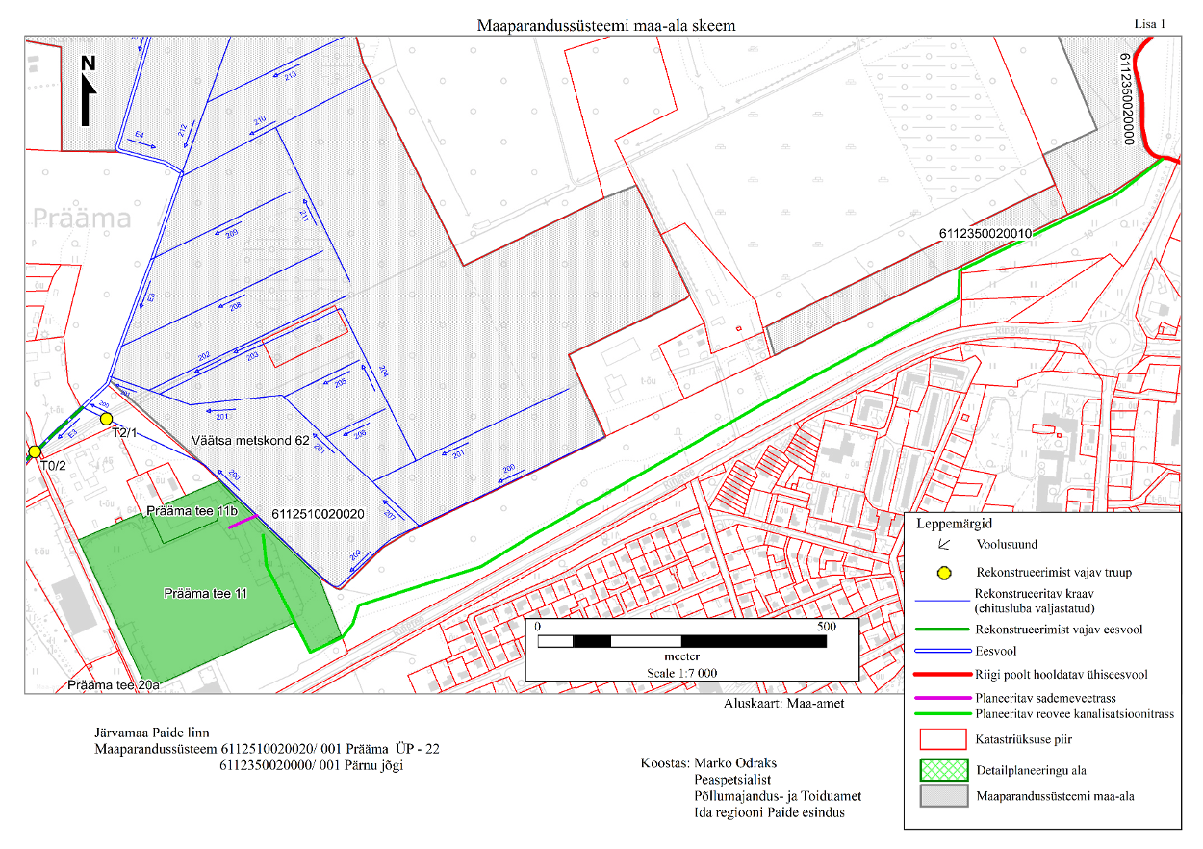Click the red Katastriüksuse piir legend rectangle
Viewport: 1203px width, 849px height.
(943, 739)
